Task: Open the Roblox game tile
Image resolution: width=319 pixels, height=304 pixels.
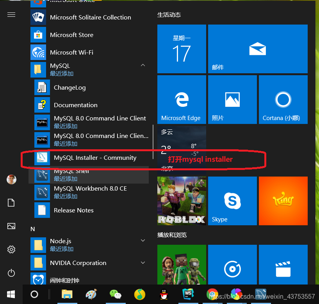Action: 182,201
